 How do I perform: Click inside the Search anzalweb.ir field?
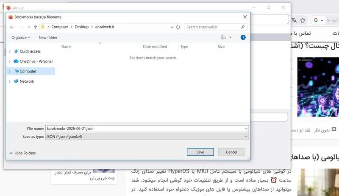coord(212,27)
